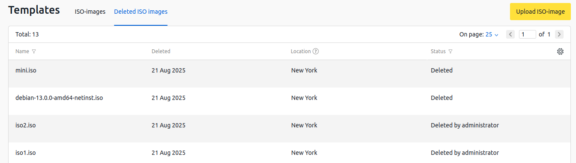The height and width of the screenshot is (163, 576).
Task: Click the Name column header
Action: pos(22,51)
